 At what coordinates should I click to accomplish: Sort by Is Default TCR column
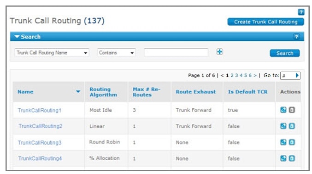[x=248, y=92]
